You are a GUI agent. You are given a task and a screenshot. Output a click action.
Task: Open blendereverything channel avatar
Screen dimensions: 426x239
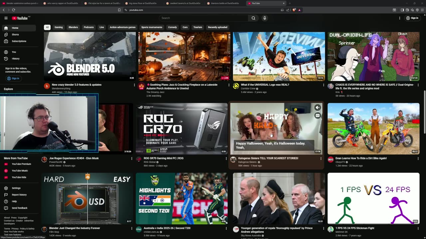click(47, 86)
